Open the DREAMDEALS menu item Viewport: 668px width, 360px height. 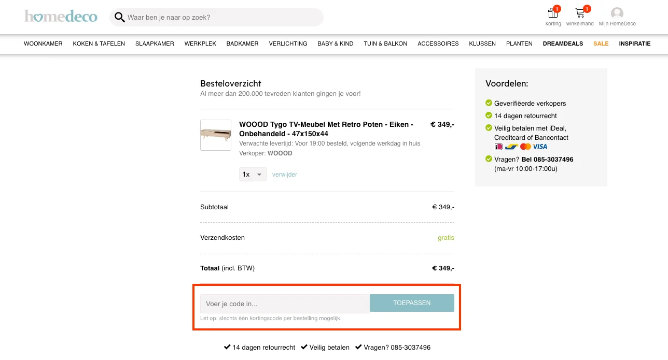[x=563, y=44]
